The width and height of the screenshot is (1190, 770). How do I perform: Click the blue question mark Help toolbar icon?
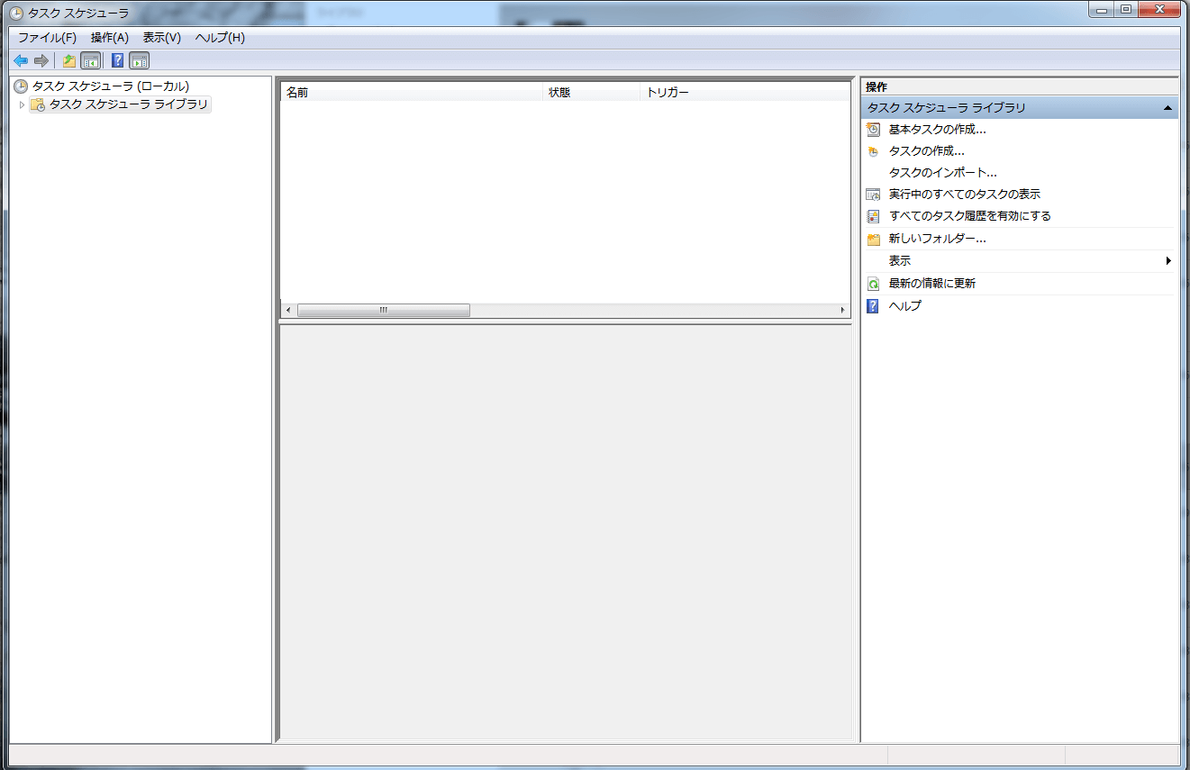tap(117, 61)
